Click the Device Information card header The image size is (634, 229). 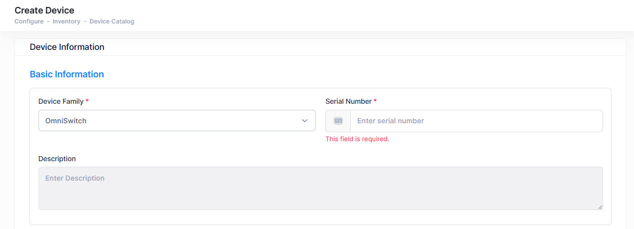click(67, 47)
